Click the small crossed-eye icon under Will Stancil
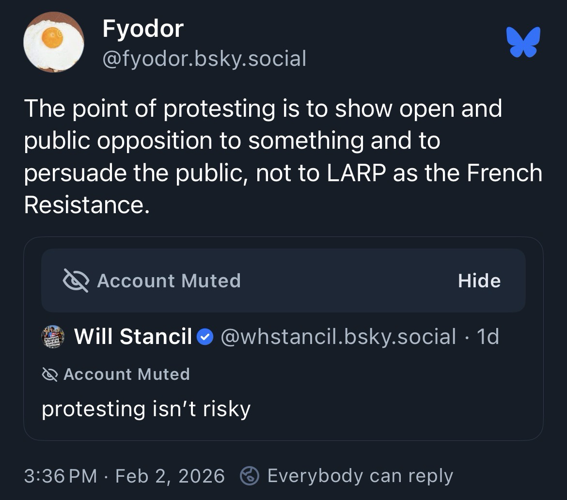567x500 pixels. click(x=50, y=374)
